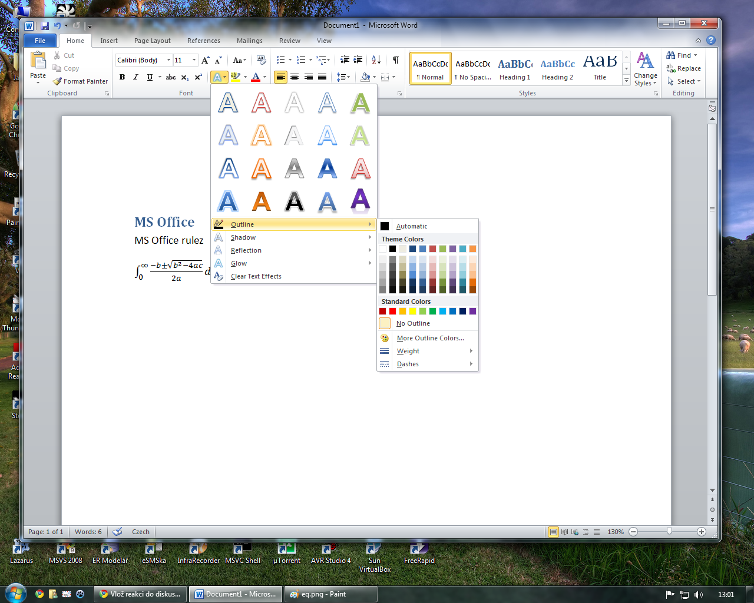Click the zoom slider handle
The width and height of the screenshot is (754, 603).
(x=669, y=531)
